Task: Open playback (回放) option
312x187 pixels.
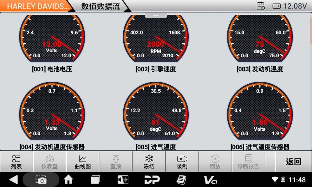Action: point(215,162)
